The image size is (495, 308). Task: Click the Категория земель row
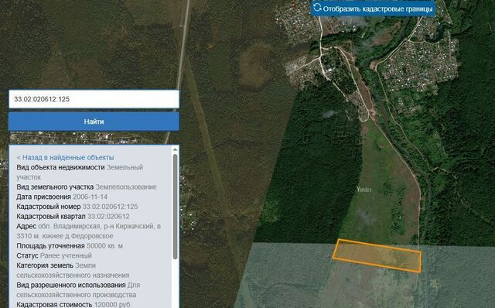73,270
